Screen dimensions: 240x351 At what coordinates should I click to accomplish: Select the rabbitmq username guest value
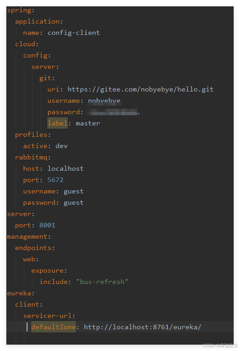(x=74, y=192)
